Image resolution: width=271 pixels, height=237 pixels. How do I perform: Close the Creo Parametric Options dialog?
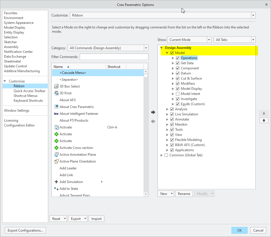(266, 5)
